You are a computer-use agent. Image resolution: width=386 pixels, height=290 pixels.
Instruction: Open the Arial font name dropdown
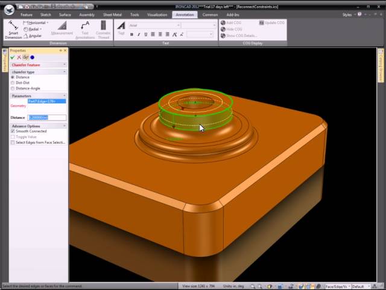(x=179, y=25)
